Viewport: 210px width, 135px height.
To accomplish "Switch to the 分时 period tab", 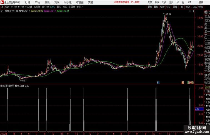I will point(7,7).
